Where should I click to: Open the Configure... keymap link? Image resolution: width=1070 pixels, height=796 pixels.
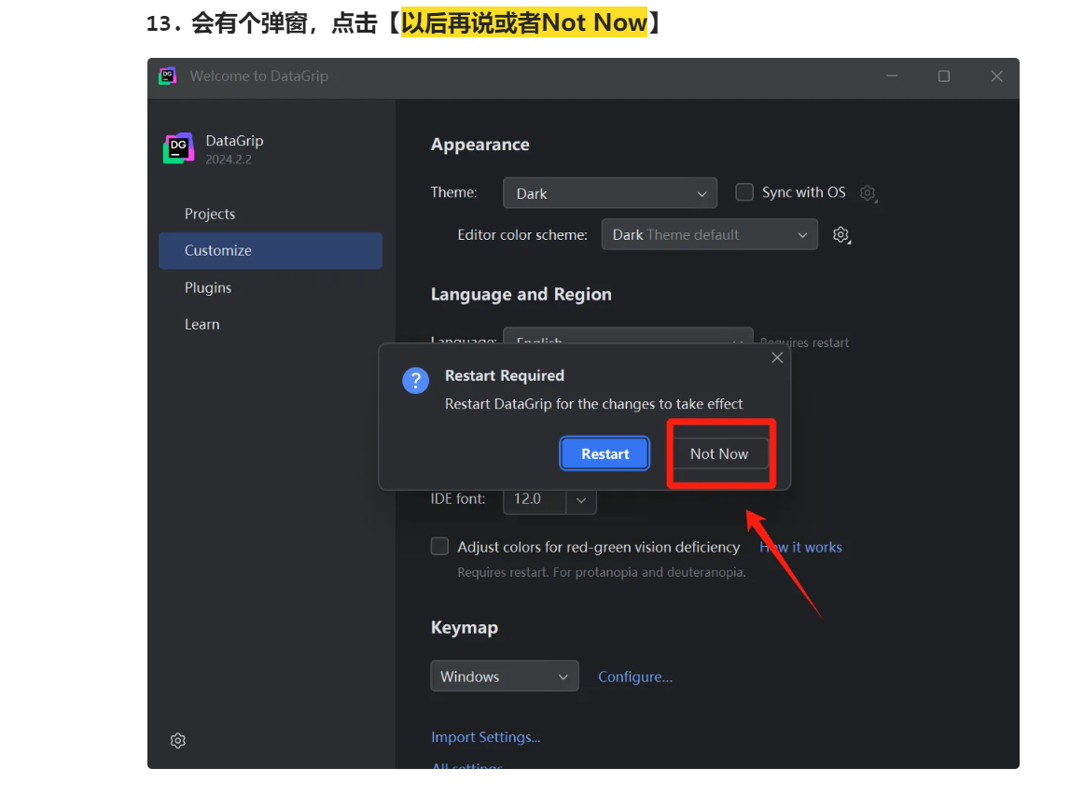[x=635, y=677]
